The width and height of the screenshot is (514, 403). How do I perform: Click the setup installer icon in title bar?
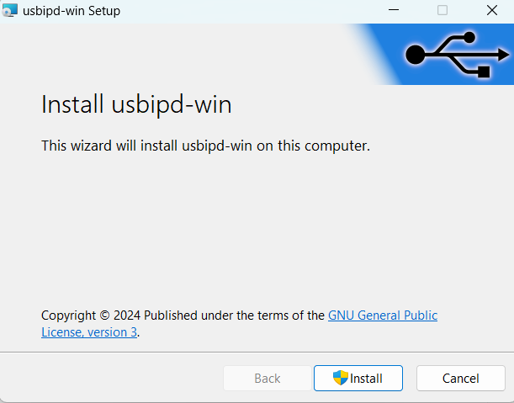[x=10, y=11]
